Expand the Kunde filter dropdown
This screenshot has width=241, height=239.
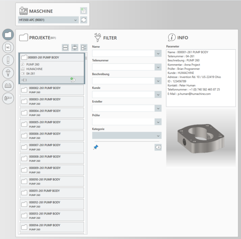pos(157,95)
